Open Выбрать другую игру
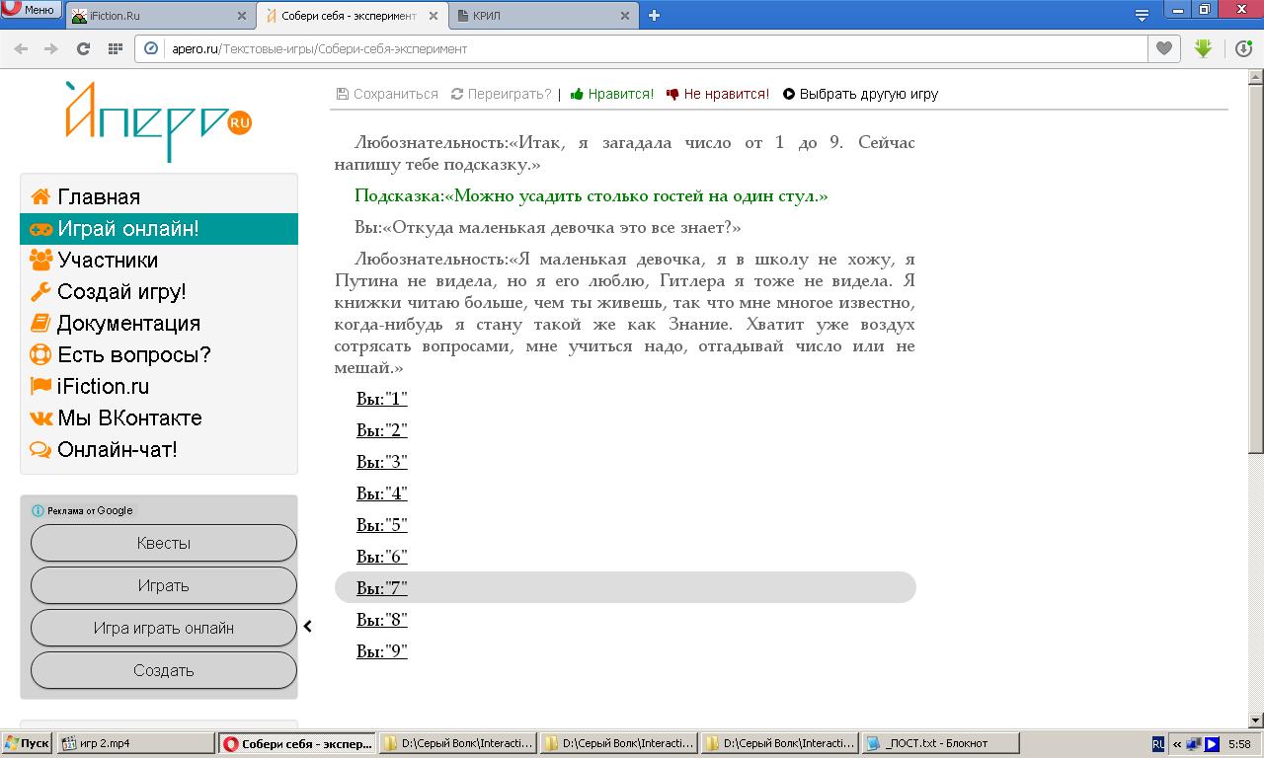Image resolution: width=1264 pixels, height=758 pixels. point(860,94)
